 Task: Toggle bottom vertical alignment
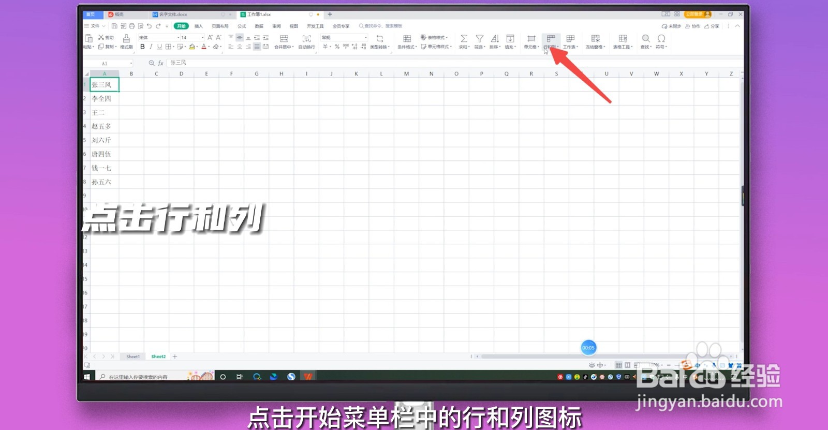tap(248, 38)
